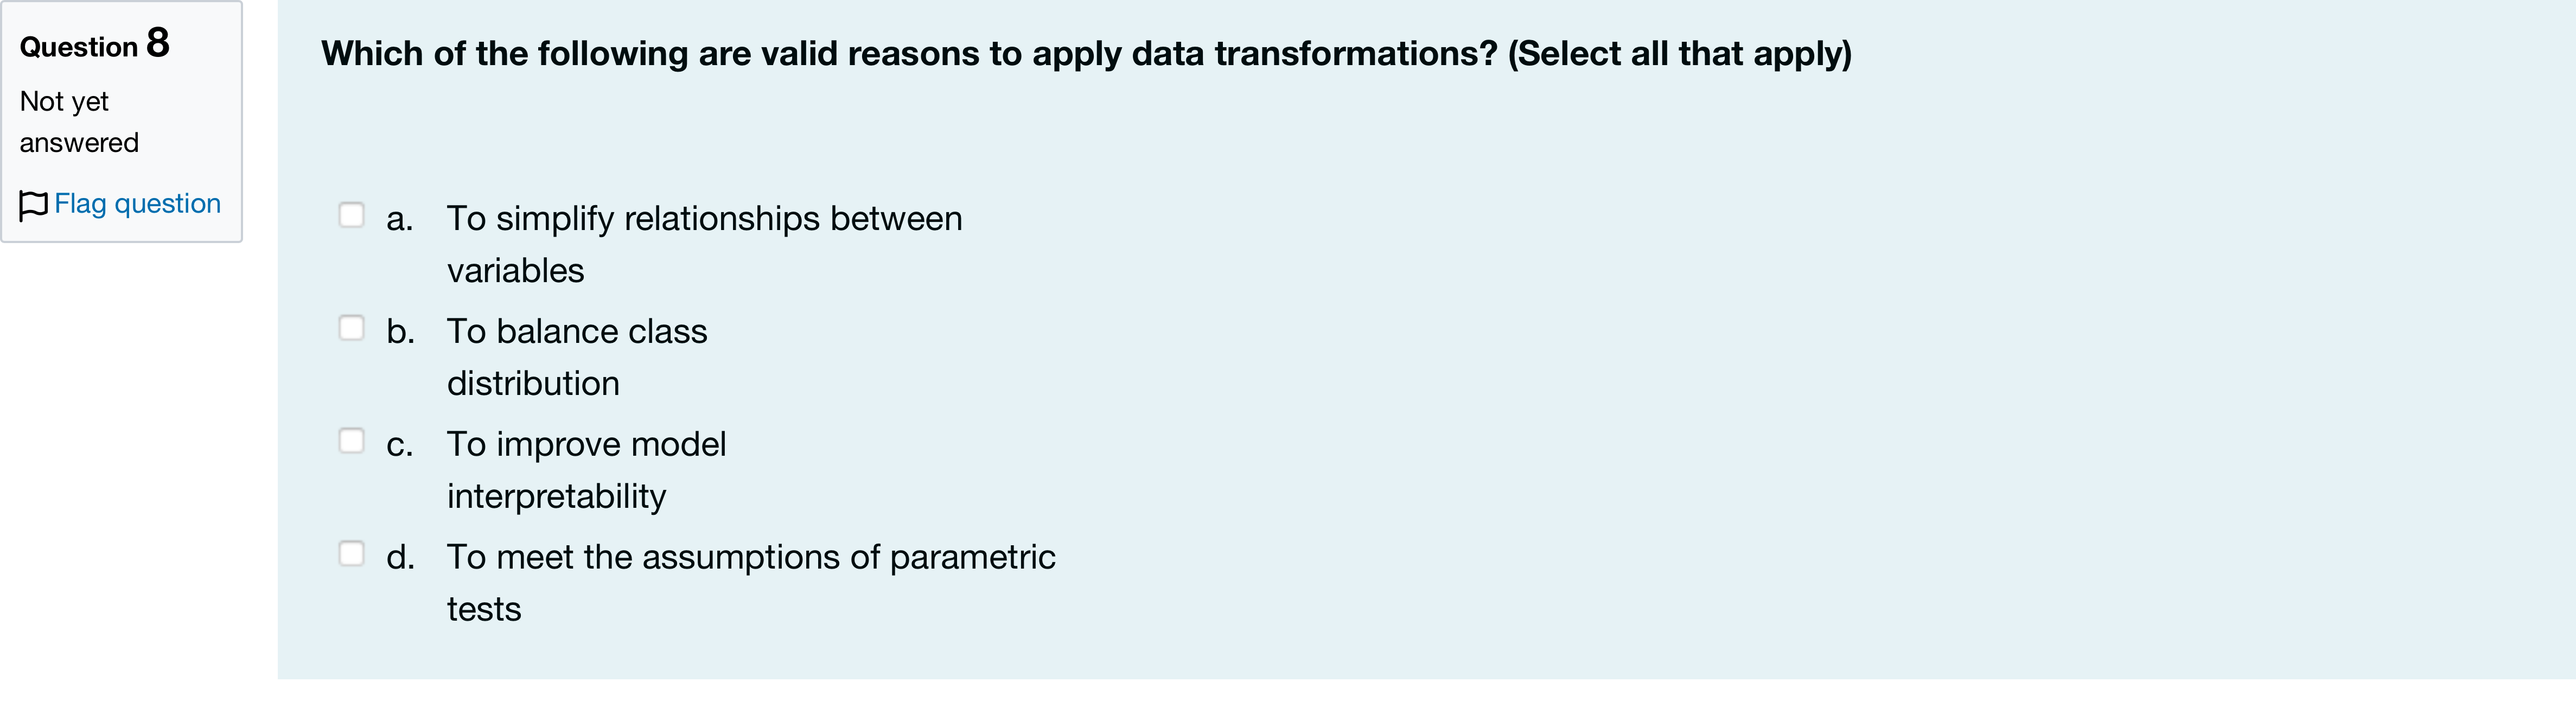Pick the 'To balance class' answer text

(577, 331)
